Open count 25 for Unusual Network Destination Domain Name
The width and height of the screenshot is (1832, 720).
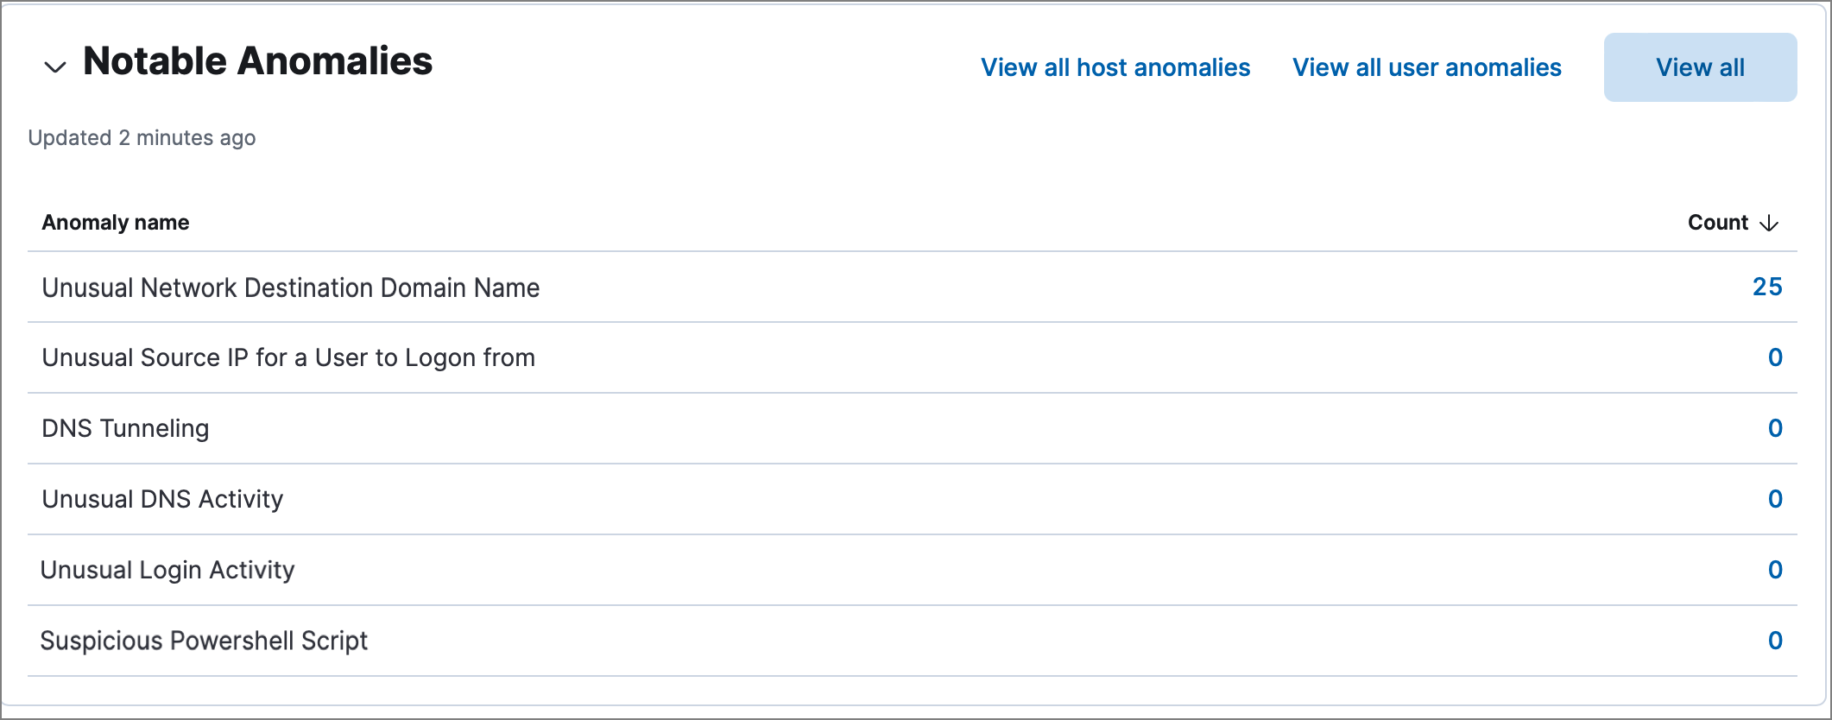coord(1767,286)
